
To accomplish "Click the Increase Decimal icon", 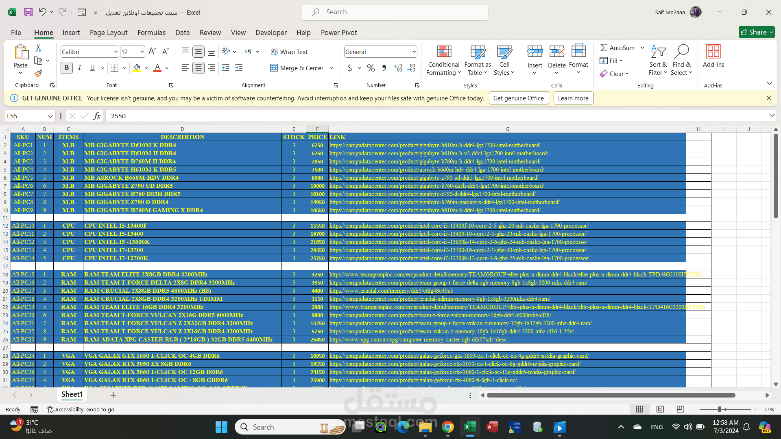I will [398, 68].
